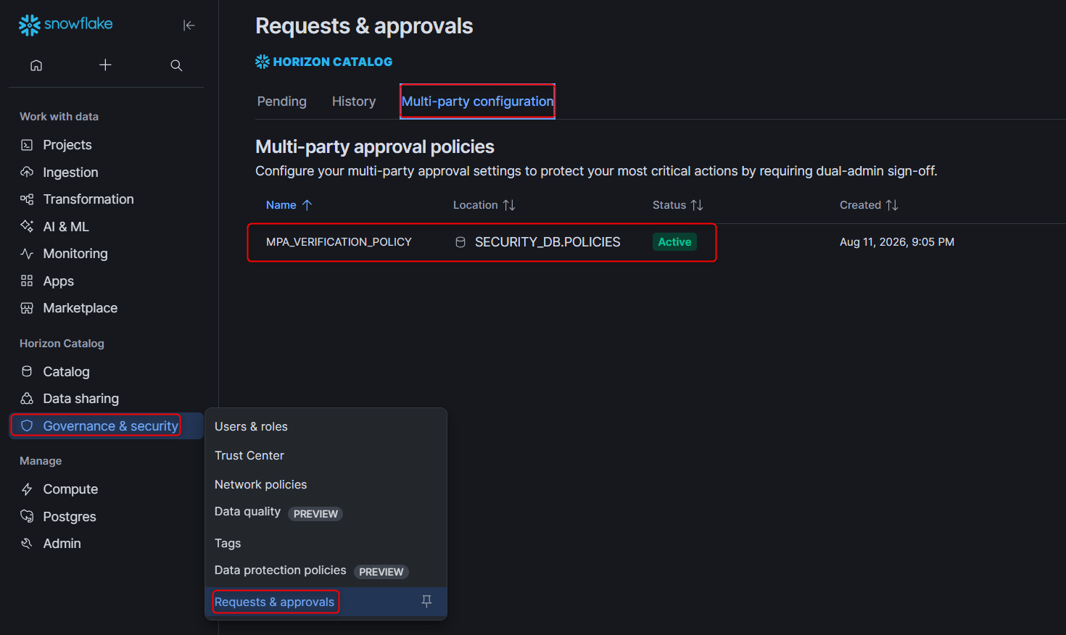The image size is (1066, 635).
Task: Open the Compute section
Action: 70,489
